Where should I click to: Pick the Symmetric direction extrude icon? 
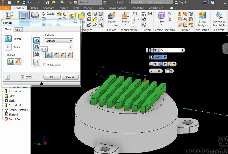coord(63,55)
